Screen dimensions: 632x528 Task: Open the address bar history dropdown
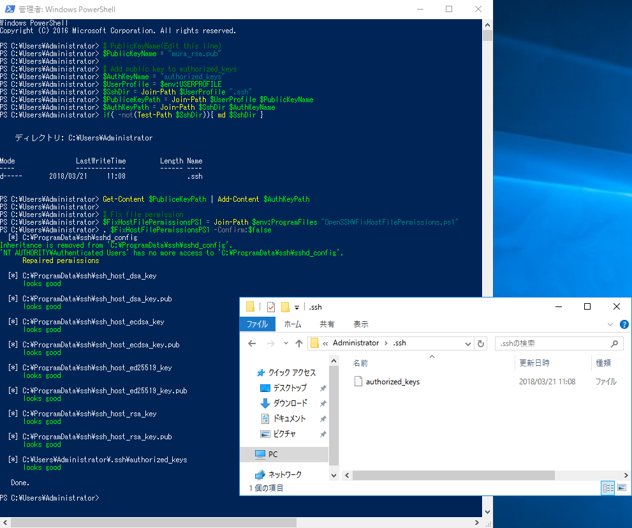[x=467, y=343]
